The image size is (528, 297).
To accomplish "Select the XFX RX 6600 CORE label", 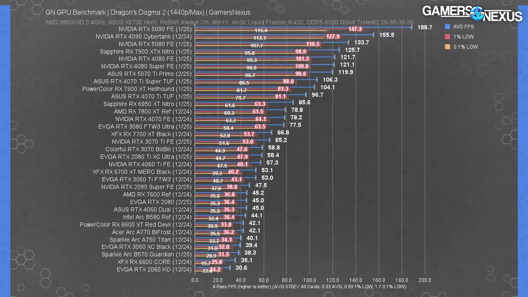I will pyautogui.click(x=154, y=262).
